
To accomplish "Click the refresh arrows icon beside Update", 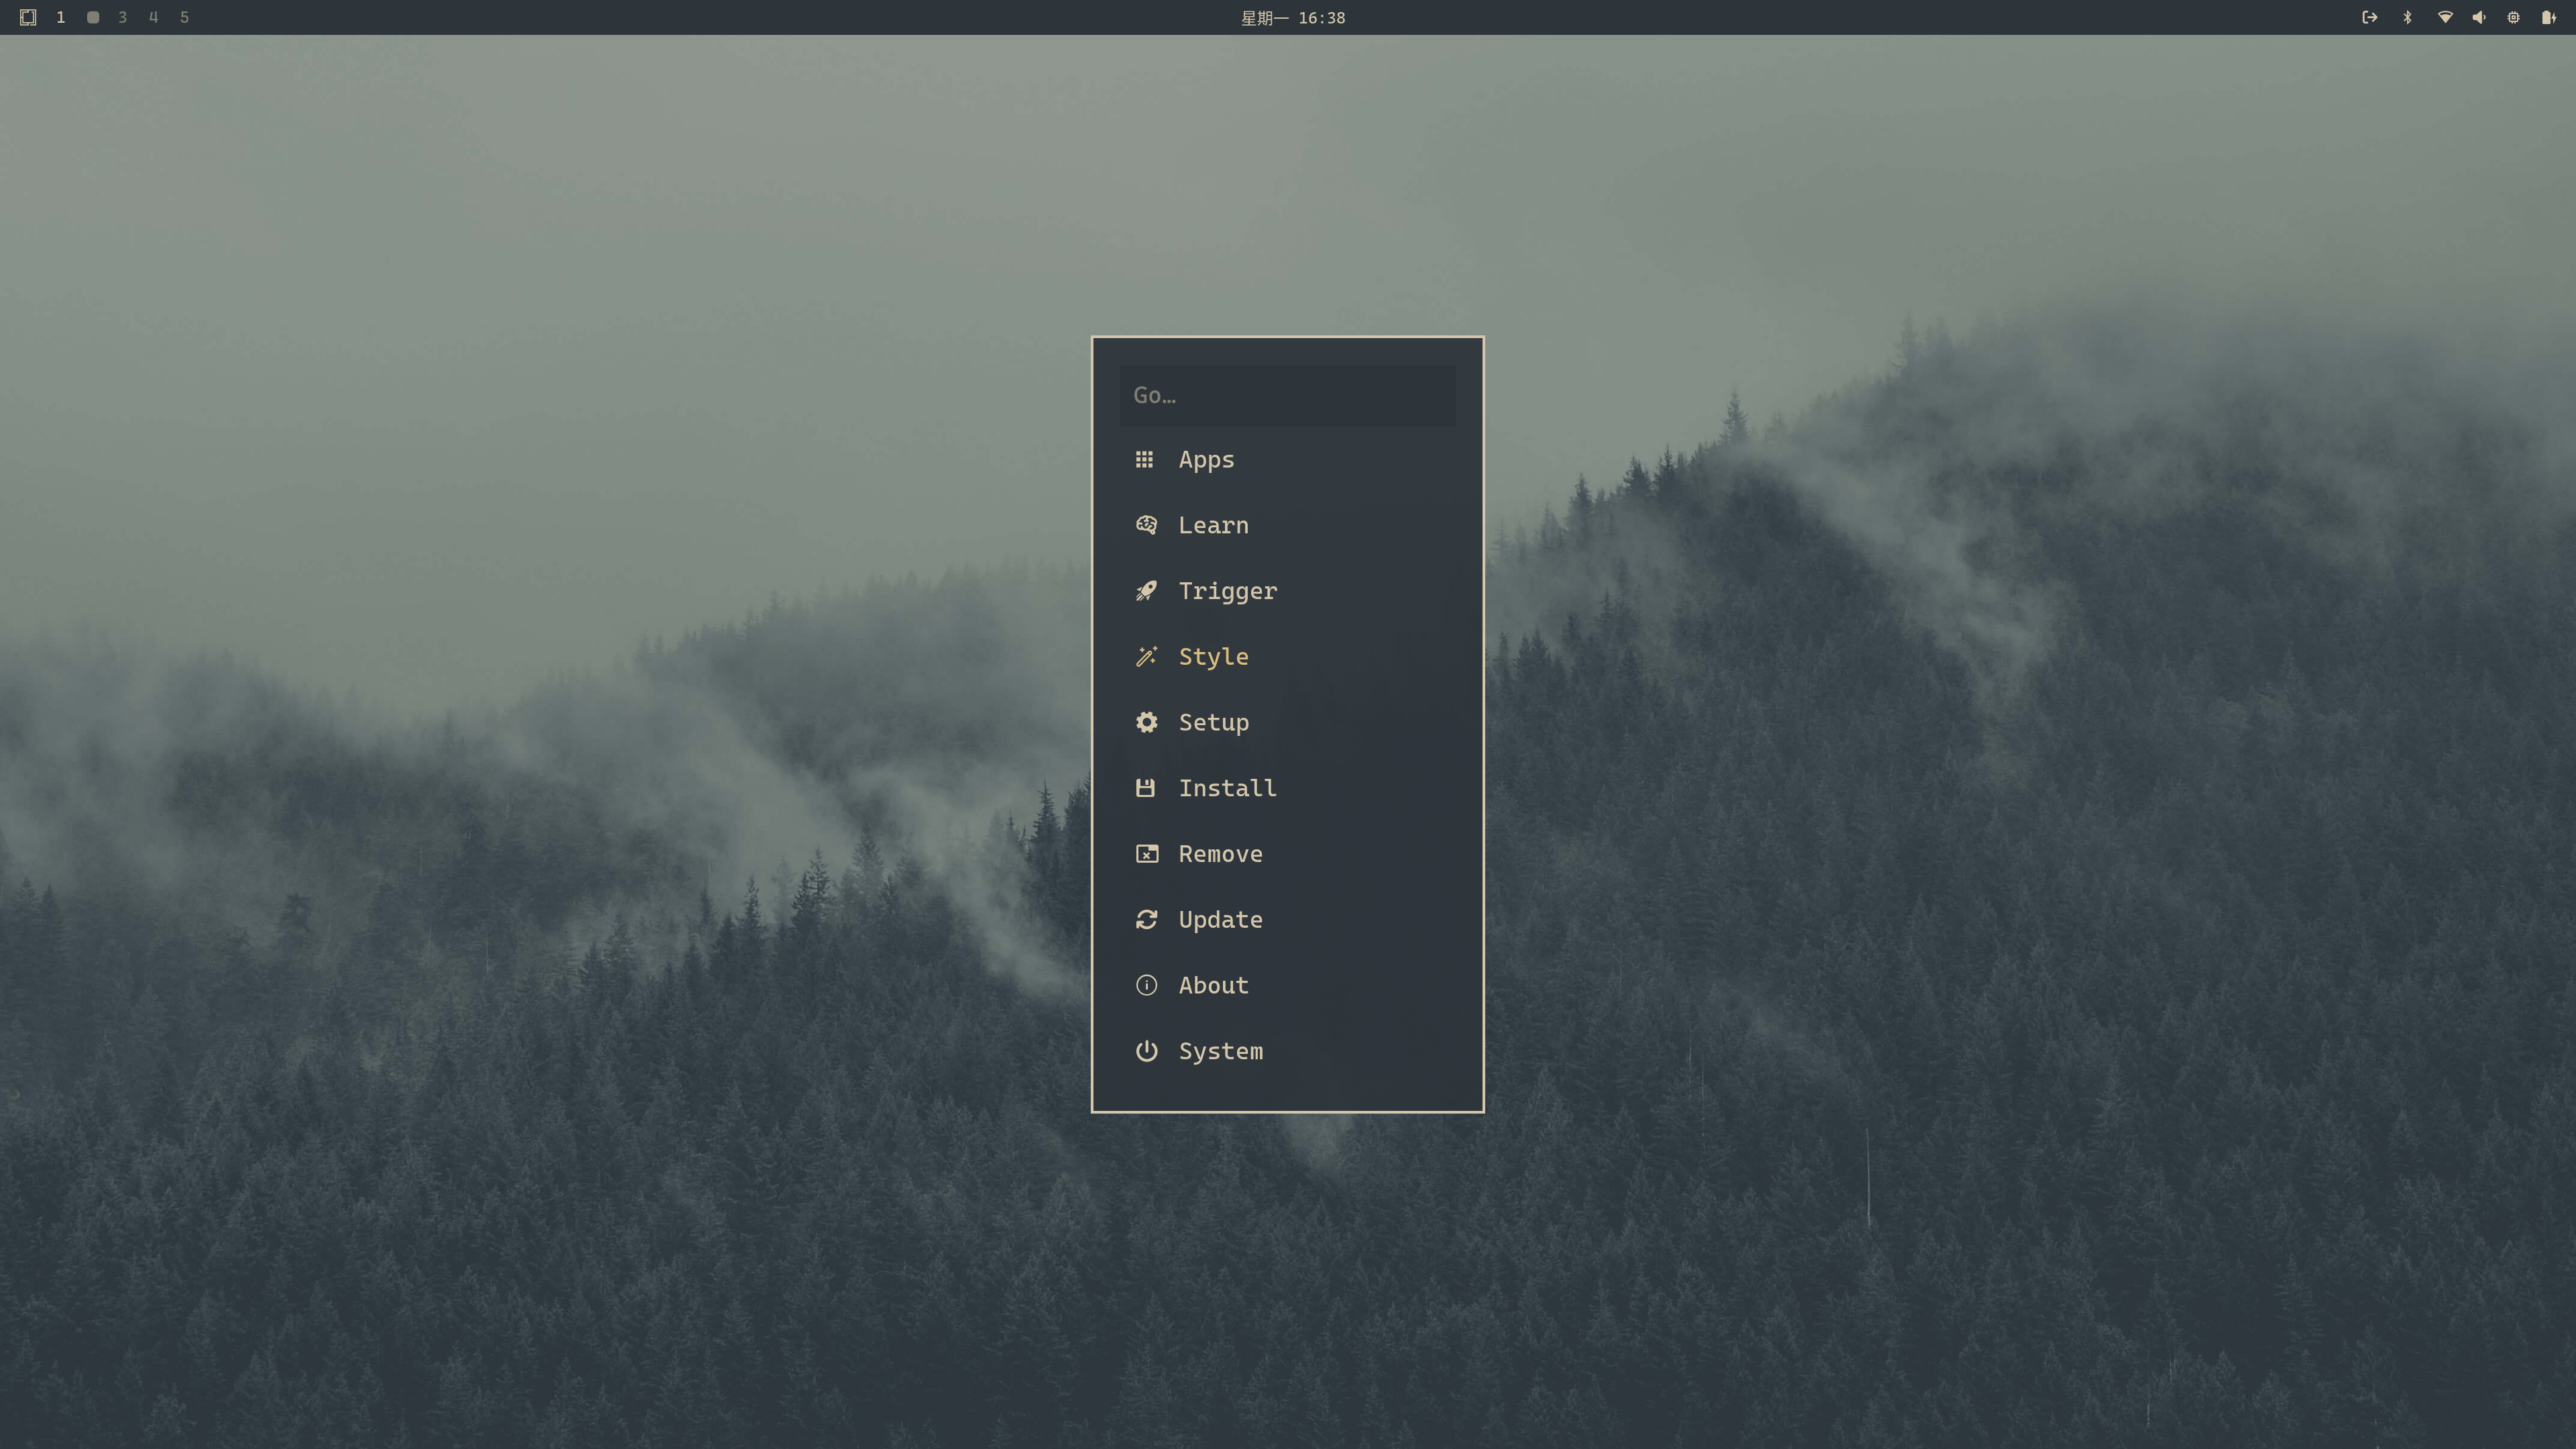I will pos(1146,919).
